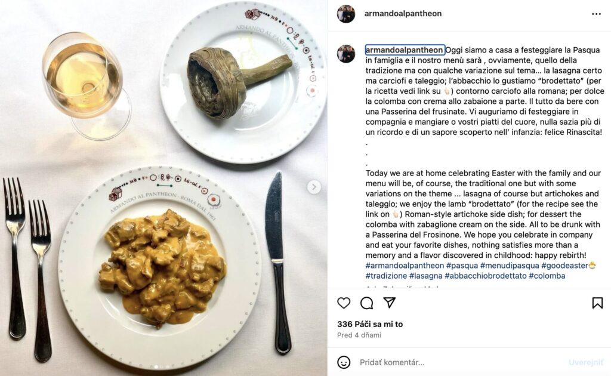Click the Pred 4 dňami timestamp

[x=359, y=335]
